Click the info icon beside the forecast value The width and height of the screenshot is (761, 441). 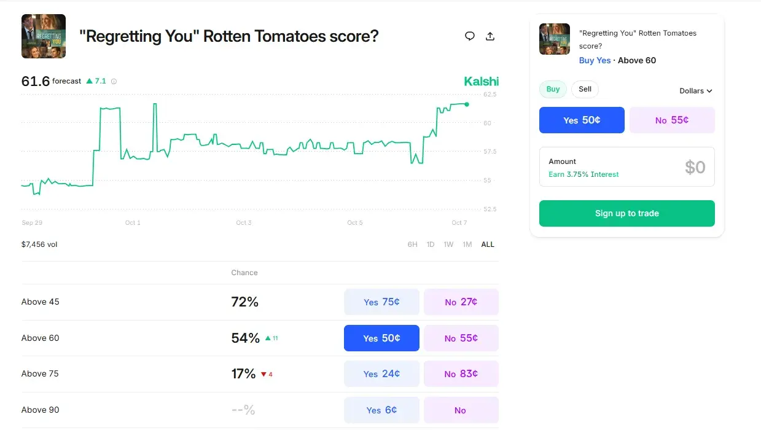point(114,80)
